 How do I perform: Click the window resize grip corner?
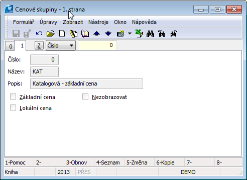240,173
